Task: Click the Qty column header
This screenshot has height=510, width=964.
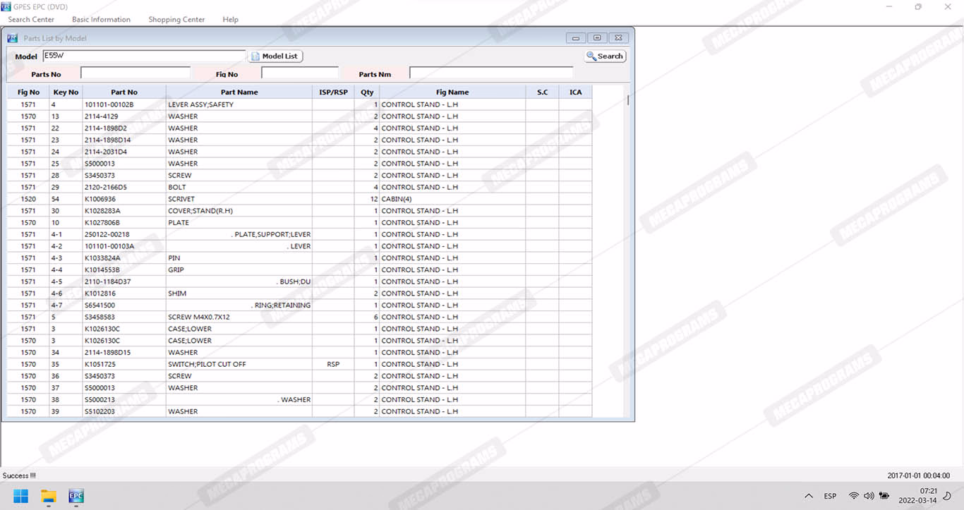Action: (x=367, y=92)
